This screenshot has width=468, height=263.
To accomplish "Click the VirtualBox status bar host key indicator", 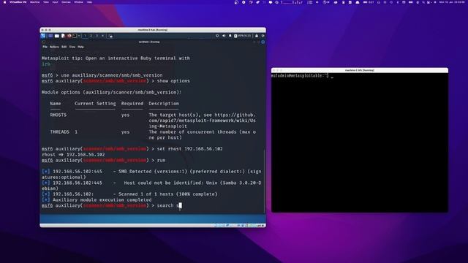I will pos(260,226).
